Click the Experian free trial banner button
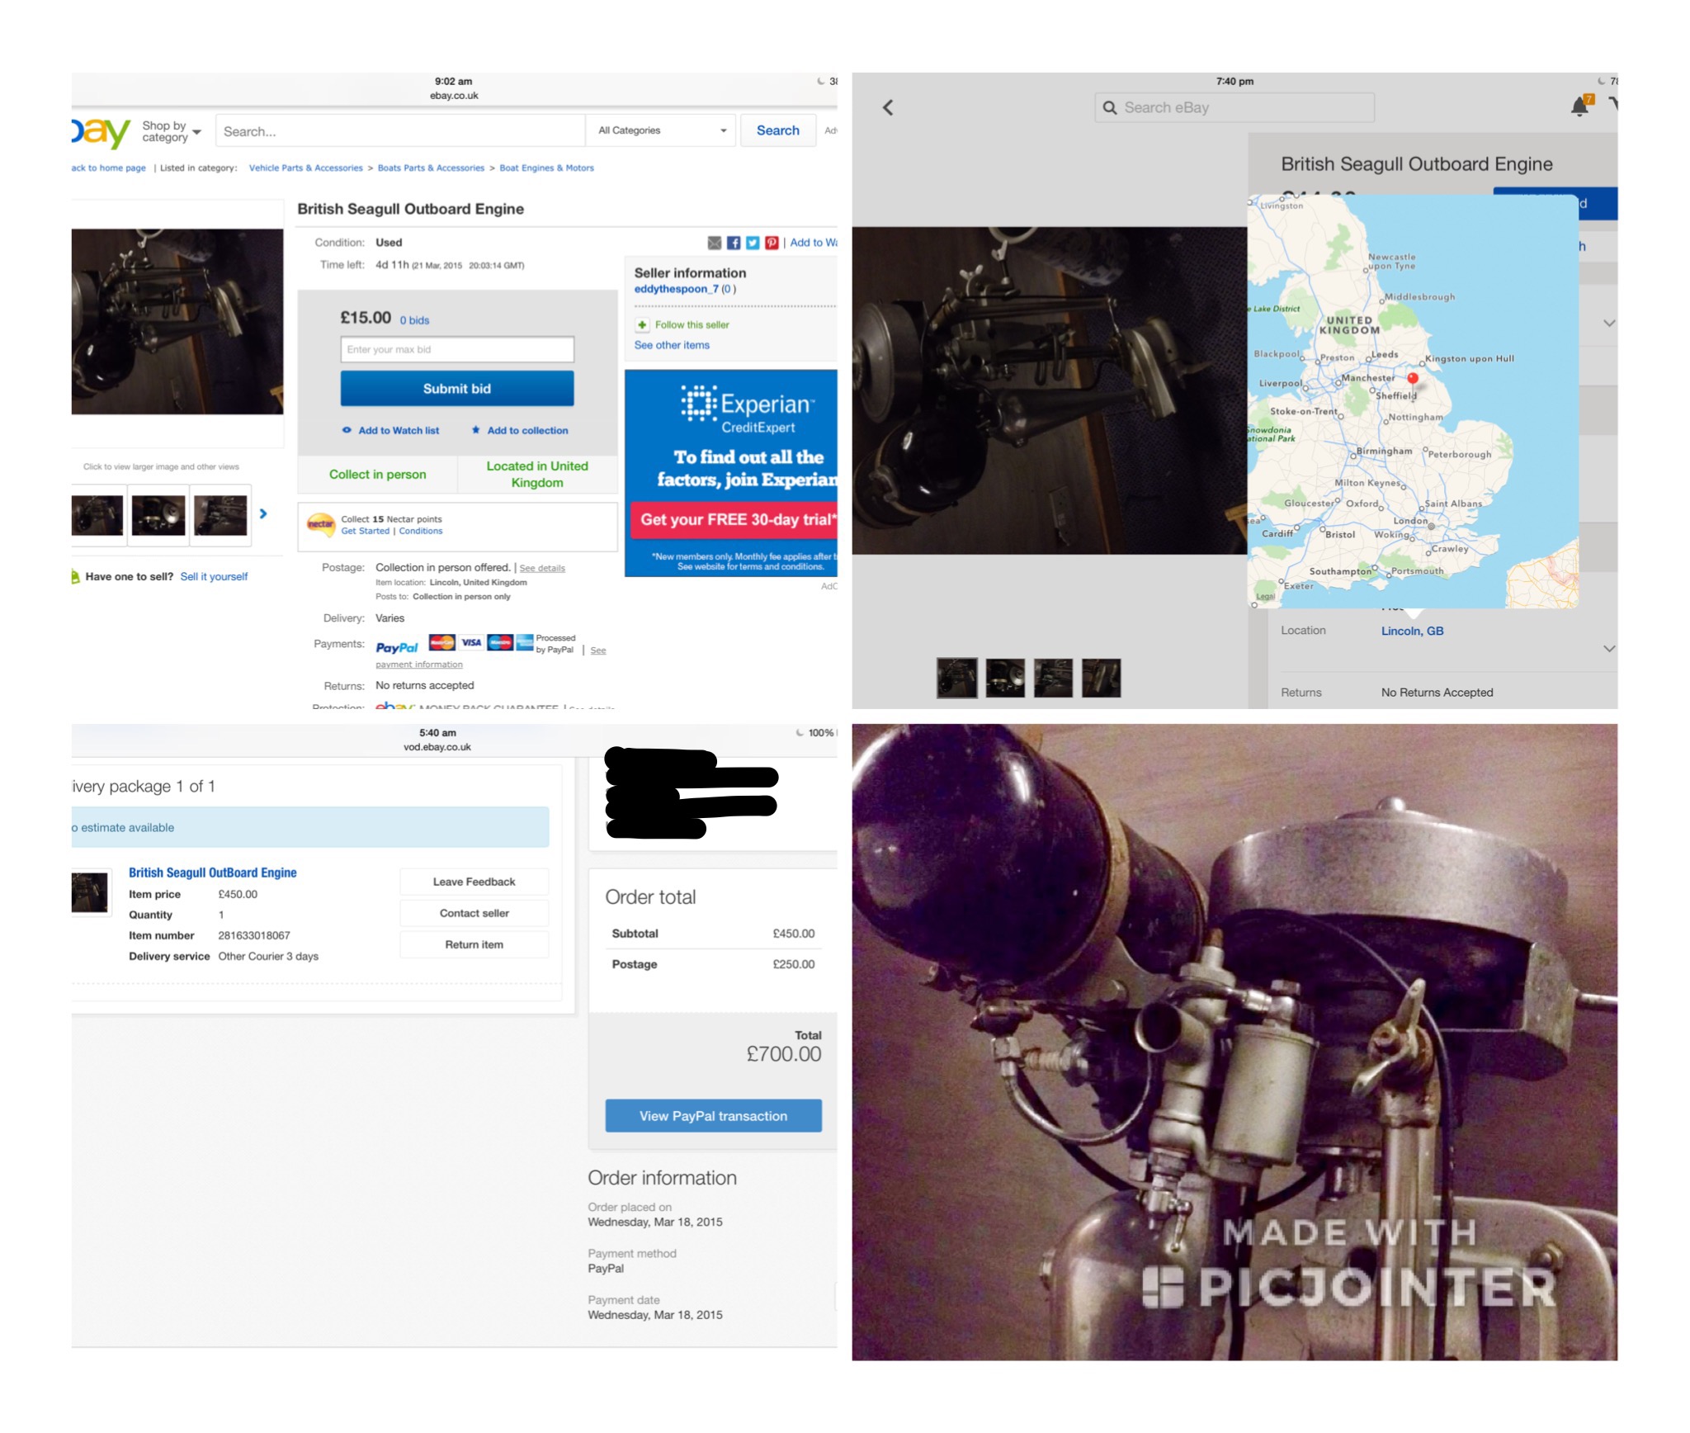This screenshot has width=1690, height=1433. pyautogui.click(x=734, y=520)
